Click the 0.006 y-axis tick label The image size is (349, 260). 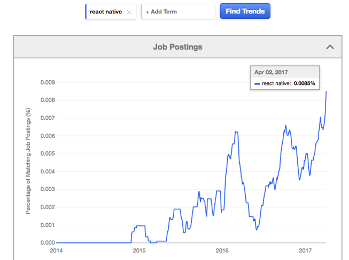tap(48, 136)
